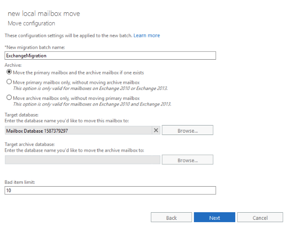Click the Next button
The image size is (295, 234).
(214, 217)
